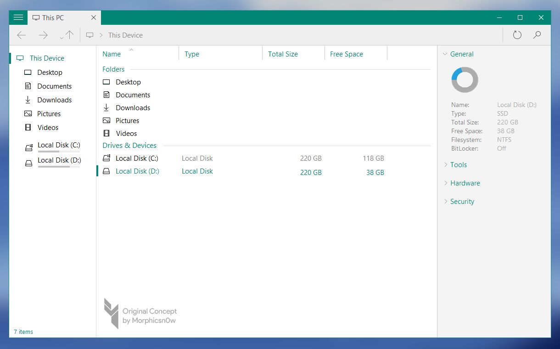Switch to the This PC tab
Viewport: 560px width, 349px height.
[52, 17]
